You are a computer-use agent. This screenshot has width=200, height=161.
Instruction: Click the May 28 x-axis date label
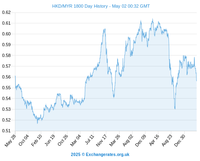(11, 140)
